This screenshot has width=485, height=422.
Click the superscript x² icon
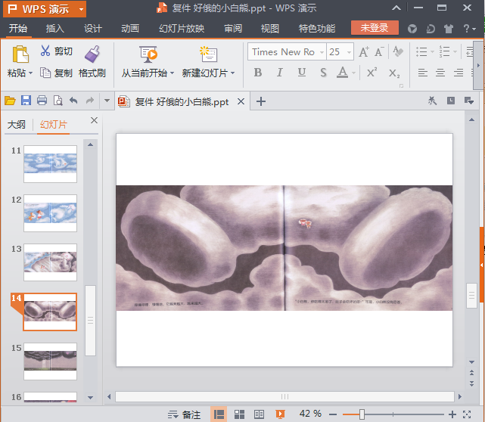(372, 73)
